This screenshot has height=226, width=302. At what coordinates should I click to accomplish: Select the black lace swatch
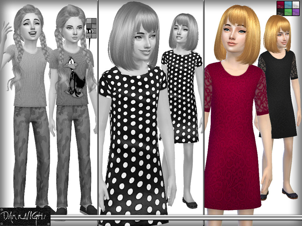click(x=280, y=12)
